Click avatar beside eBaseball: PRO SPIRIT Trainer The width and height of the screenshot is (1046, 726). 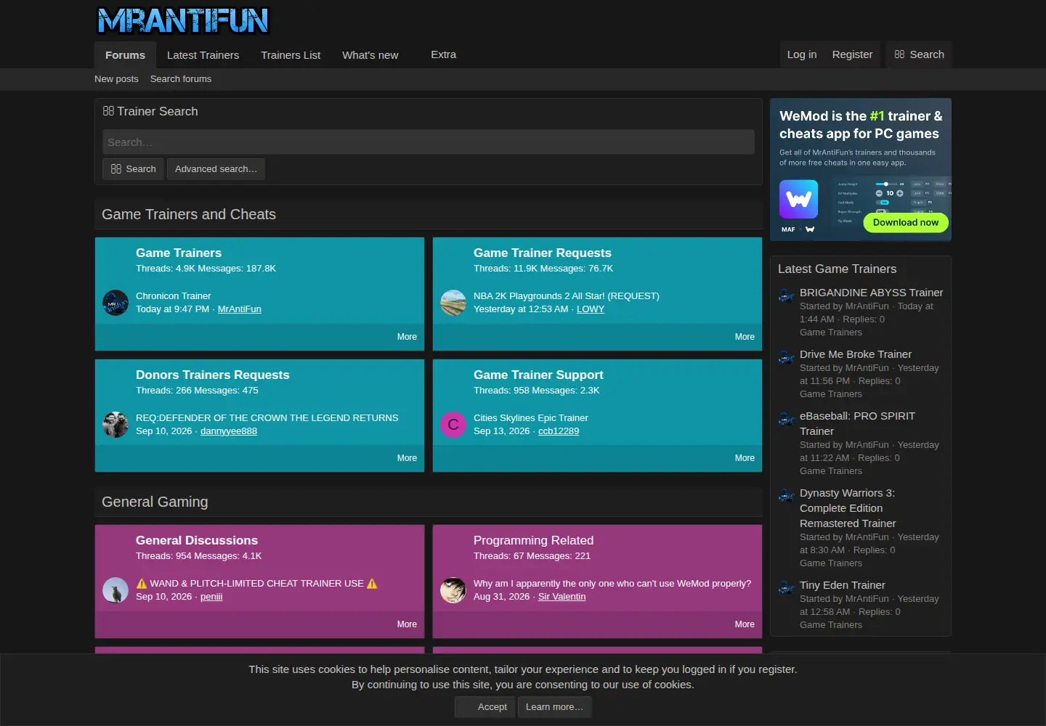[x=786, y=419]
